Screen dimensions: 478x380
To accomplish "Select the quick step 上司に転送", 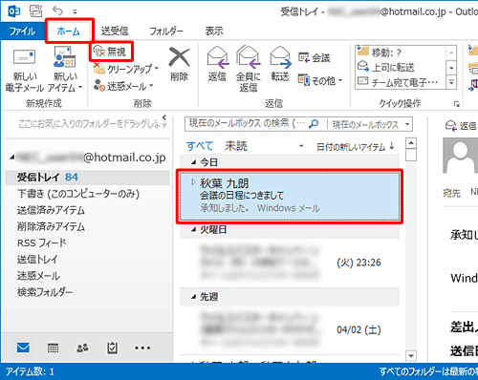I will (400, 67).
